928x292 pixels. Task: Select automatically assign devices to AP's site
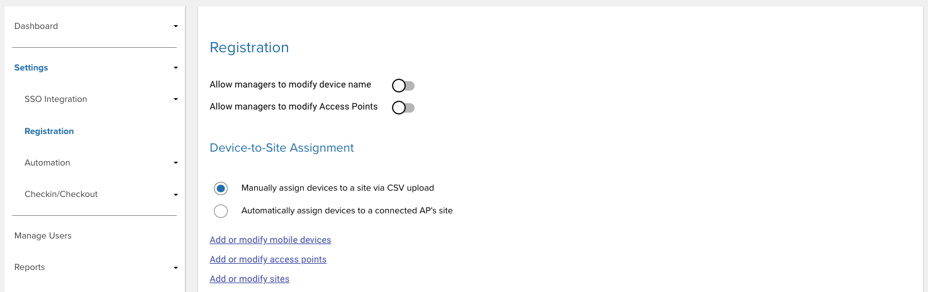[220, 211]
